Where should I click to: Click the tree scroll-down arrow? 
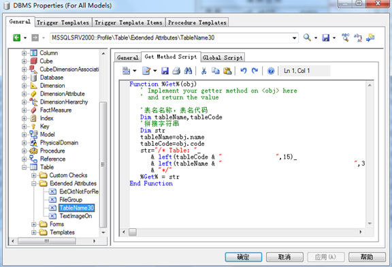pos(103,232)
